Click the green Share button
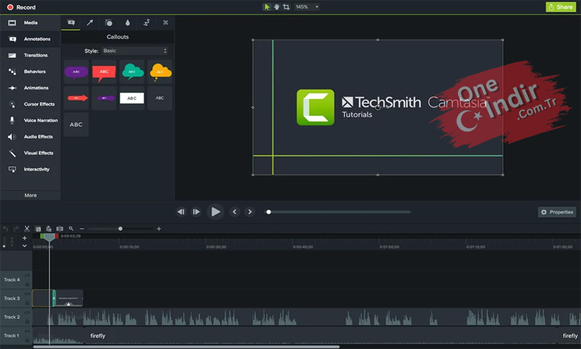 click(561, 7)
